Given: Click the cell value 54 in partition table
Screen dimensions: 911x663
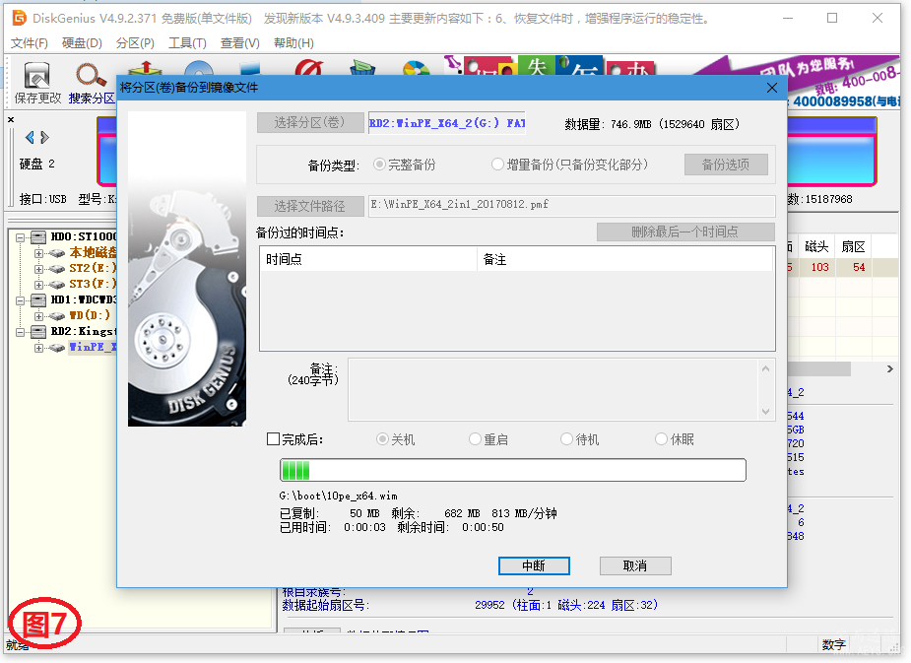Looking at the screenshot, I should click(859, 267).
